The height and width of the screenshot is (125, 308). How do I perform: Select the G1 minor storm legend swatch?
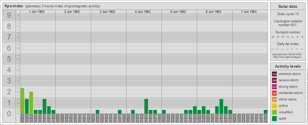274,99
